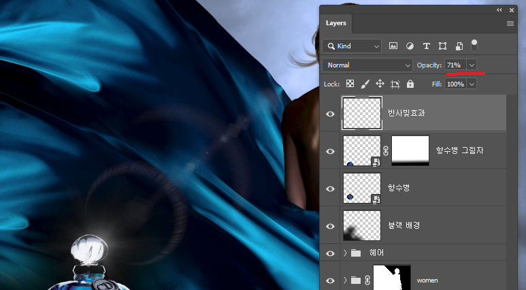Select the 향수병 그림자 layer thumbnail
The height and width of the screenshot is (290, 526).
[361, 150]
